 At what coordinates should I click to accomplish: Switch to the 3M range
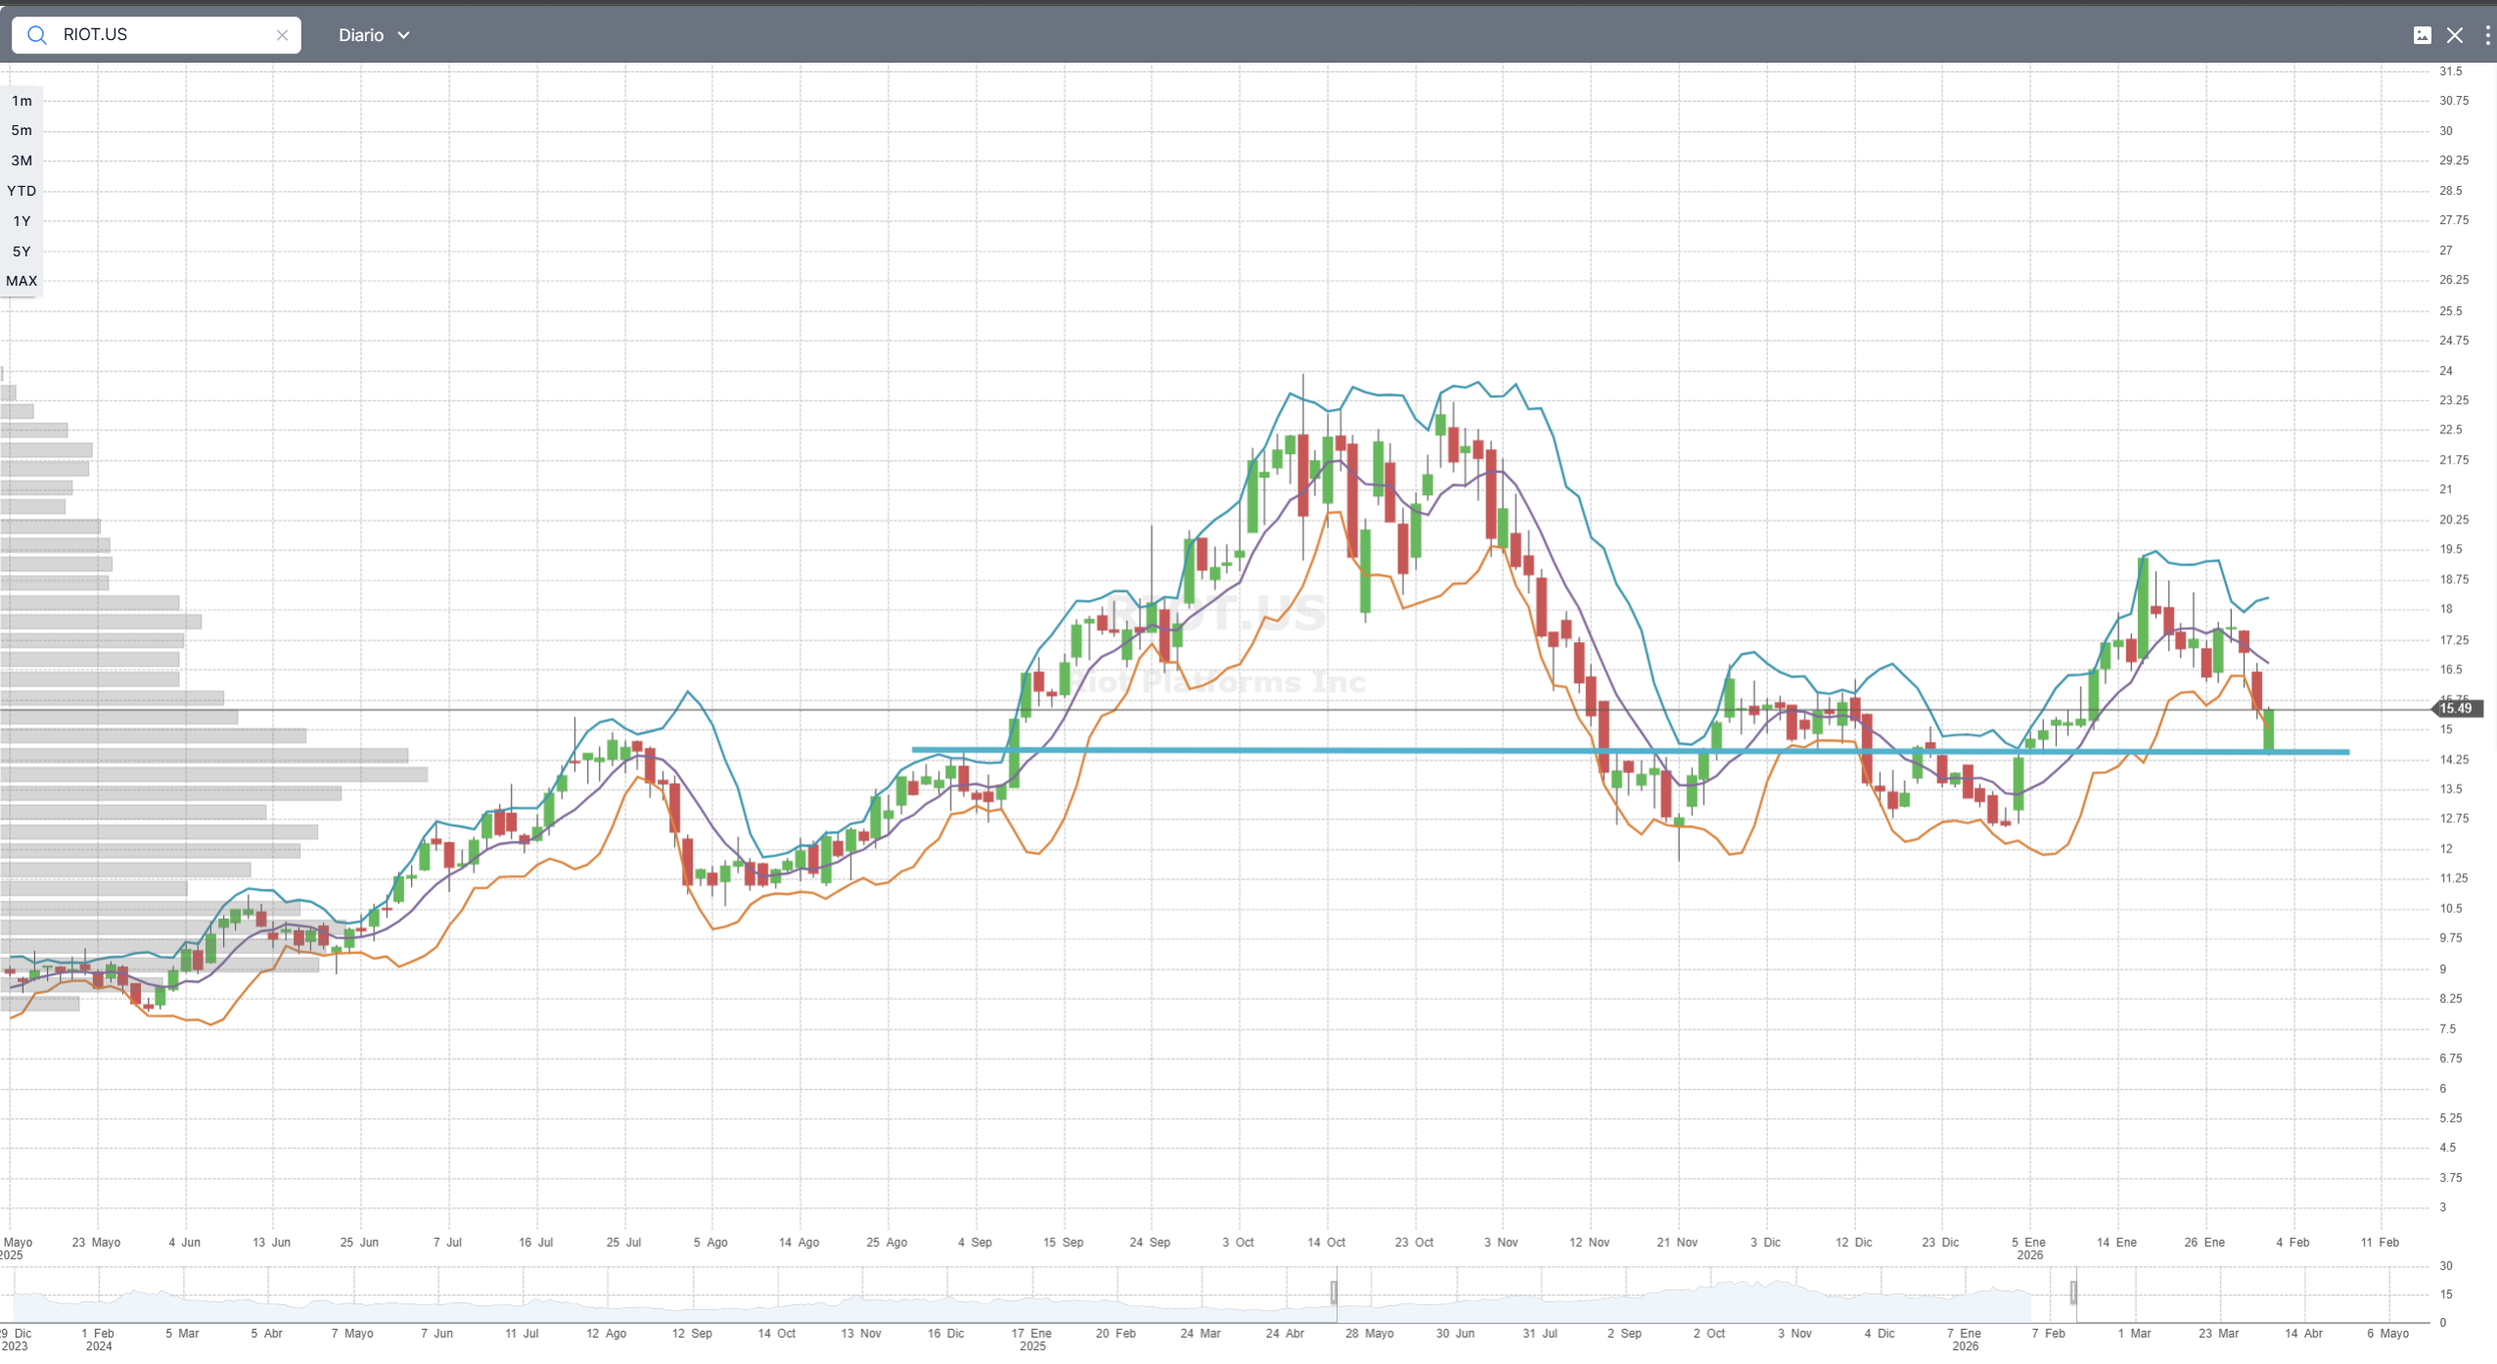(x=22, y=160)
